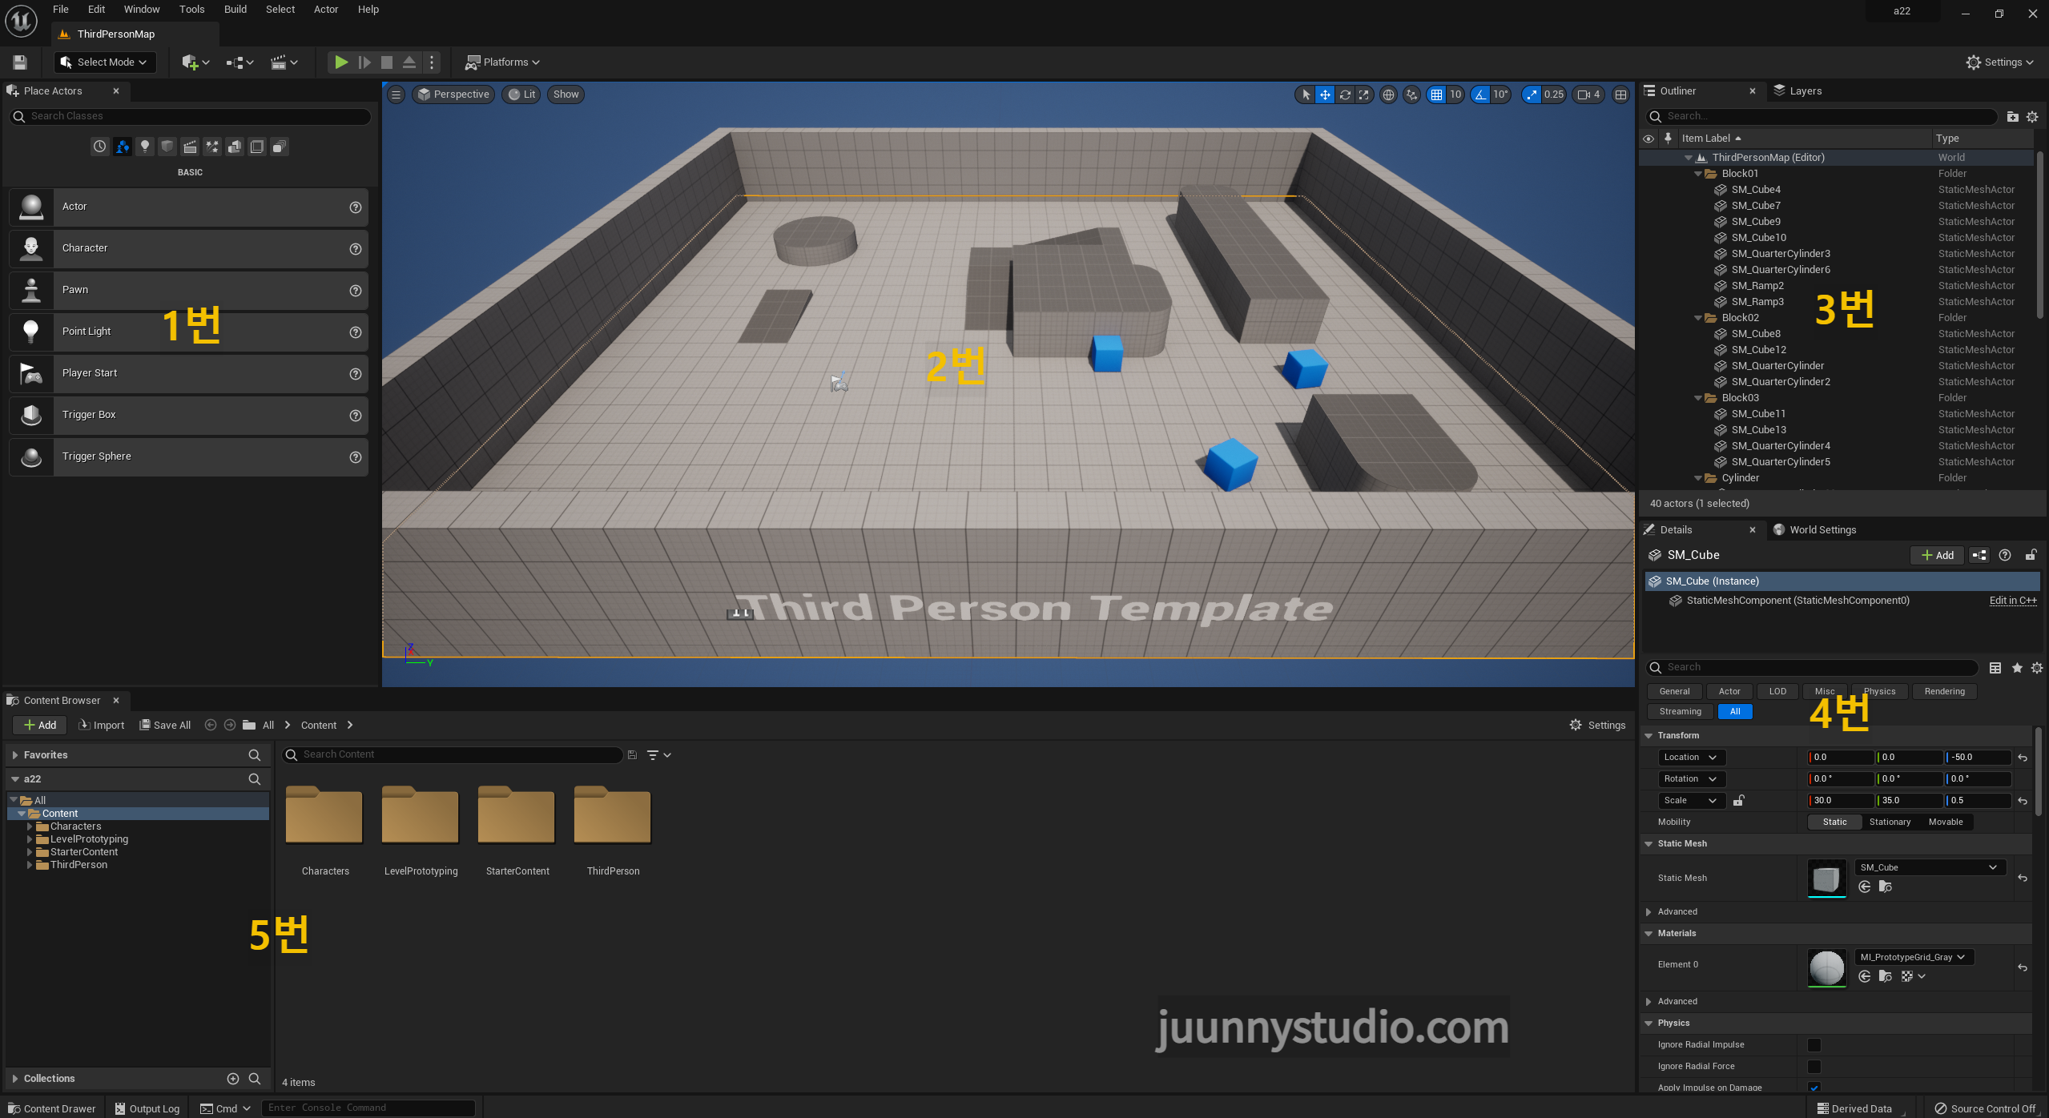2049x1118 pixels.
Task: Click the Edit in C++ link
Action: click(x=2012, y=601)
